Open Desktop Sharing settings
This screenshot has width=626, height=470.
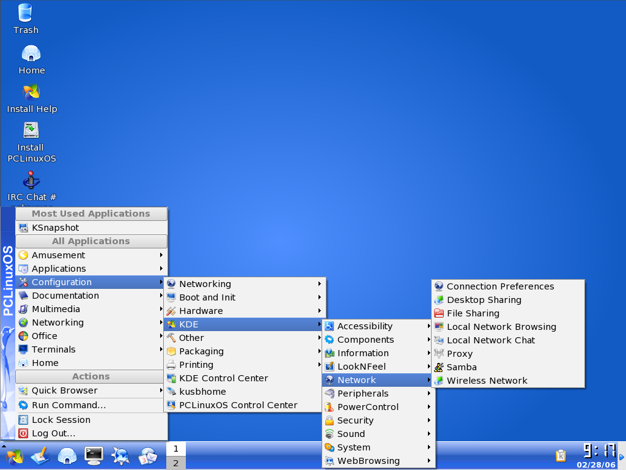[508, 300]
